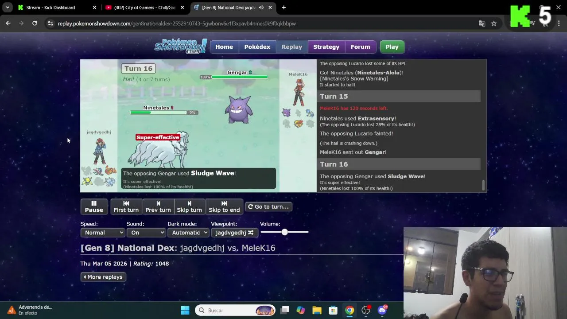
Task: Click the More replays button
Action: click(103, 277)
